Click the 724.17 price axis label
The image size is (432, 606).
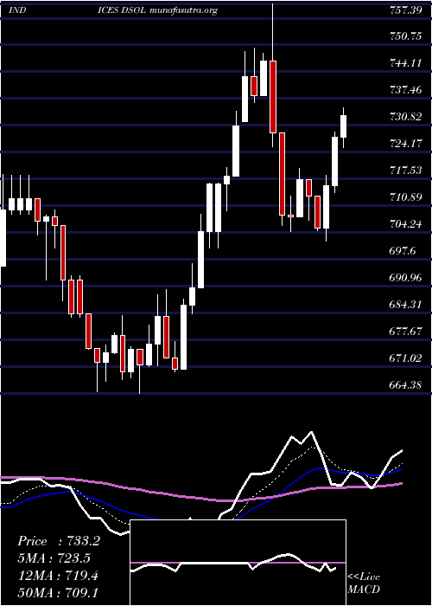point(405,144)
